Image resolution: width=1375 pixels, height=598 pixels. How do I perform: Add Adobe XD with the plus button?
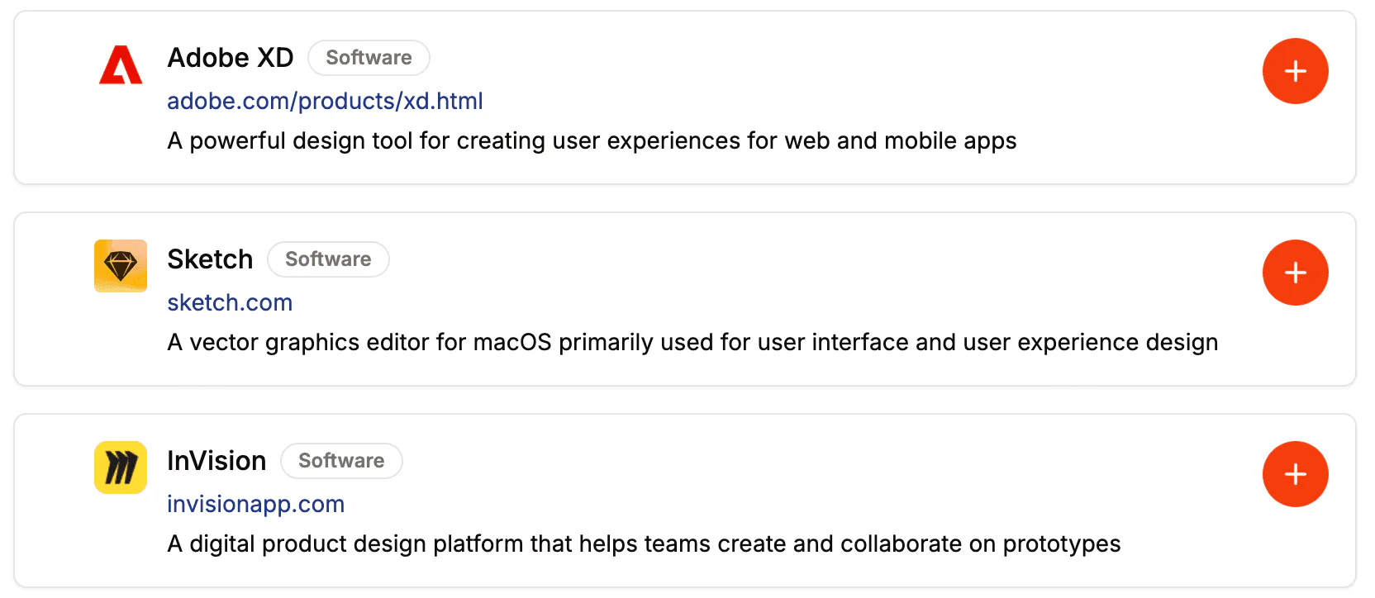coord(1295,71)
